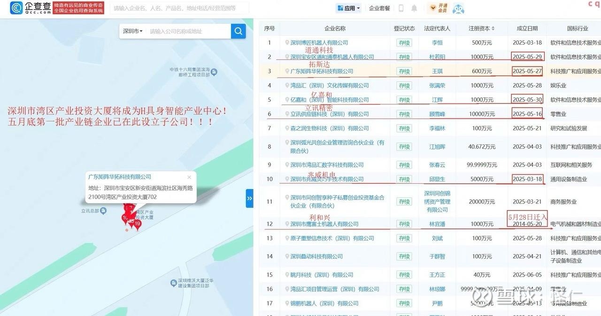This screenshot has height=316, width=601.
Task: Click the 登记状态 column header
Action: (404, 29)
